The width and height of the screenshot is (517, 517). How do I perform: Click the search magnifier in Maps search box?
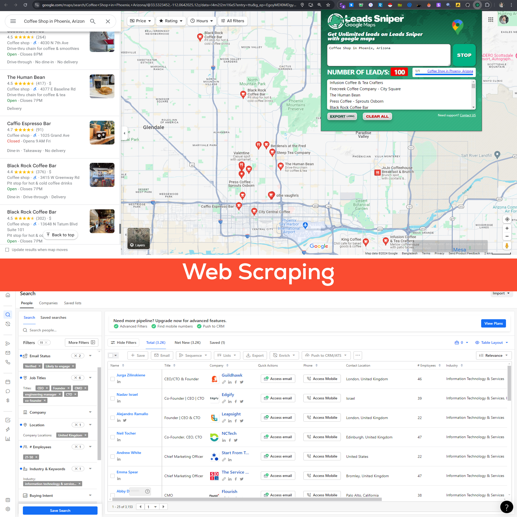coord(93,21)
